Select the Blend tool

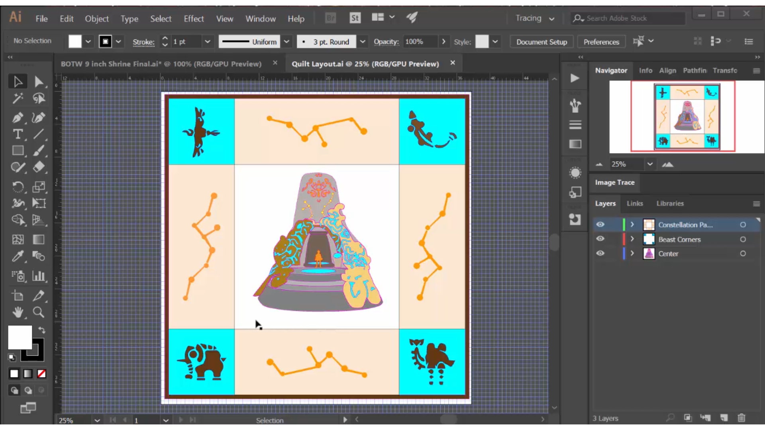[39, 256]
